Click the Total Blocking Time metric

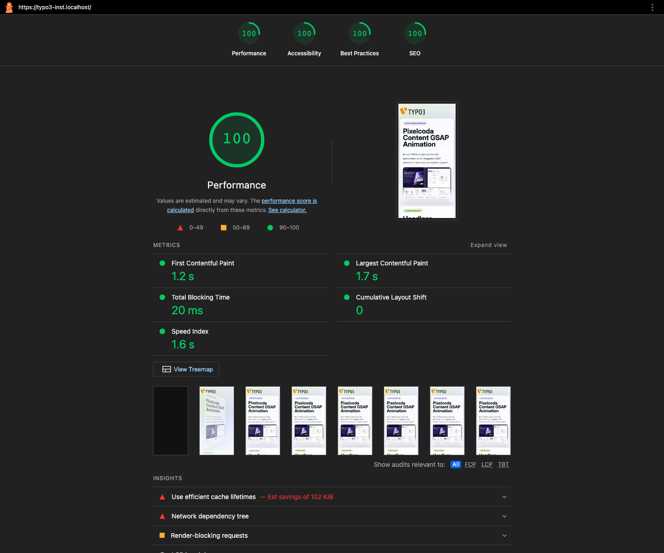pyautogui.click(x=240, y=305)
